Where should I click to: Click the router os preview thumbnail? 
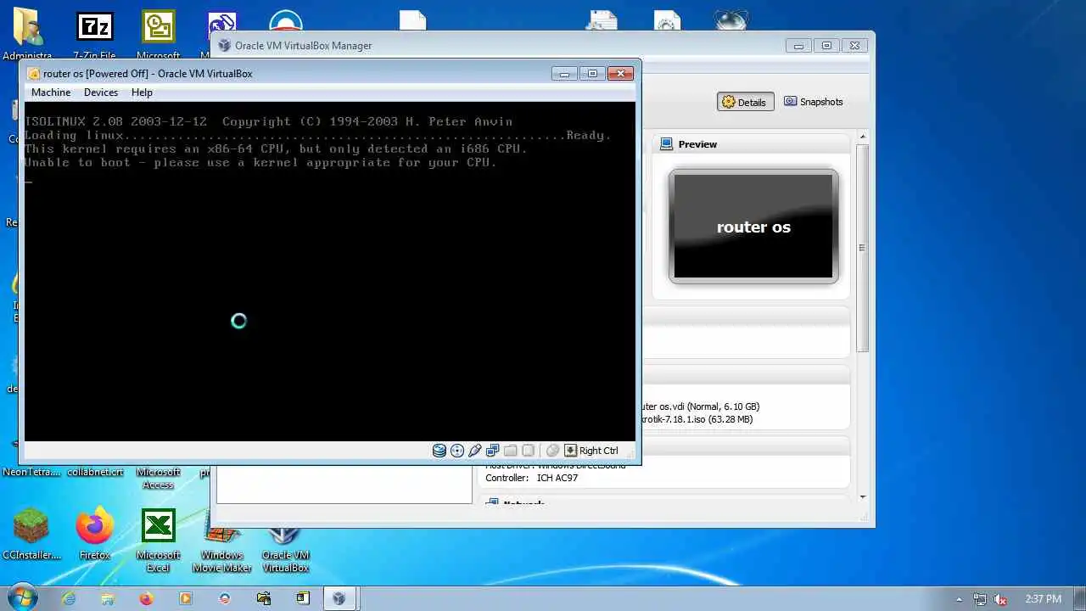(753, 227)
